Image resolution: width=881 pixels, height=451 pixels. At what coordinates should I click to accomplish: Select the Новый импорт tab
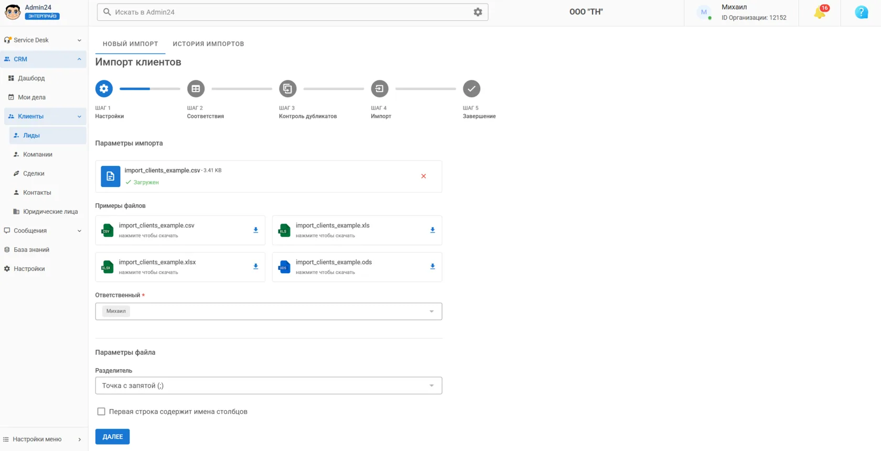click(131, 44)
